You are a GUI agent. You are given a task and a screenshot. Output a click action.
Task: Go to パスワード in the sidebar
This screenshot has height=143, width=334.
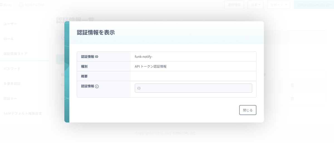tap(12, 69)
